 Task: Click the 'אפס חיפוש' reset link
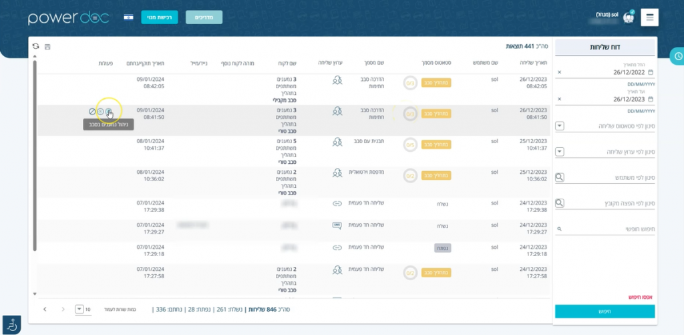click(x=640, y=296)
